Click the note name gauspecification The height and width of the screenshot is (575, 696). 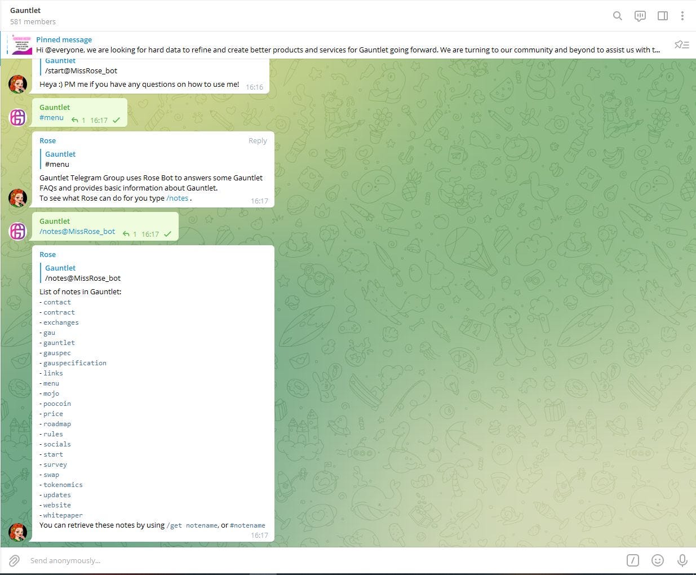tap(75, 363)
